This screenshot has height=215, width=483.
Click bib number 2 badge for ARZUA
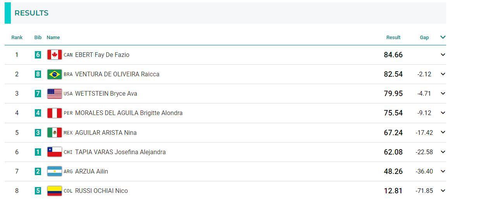[38, 171]
